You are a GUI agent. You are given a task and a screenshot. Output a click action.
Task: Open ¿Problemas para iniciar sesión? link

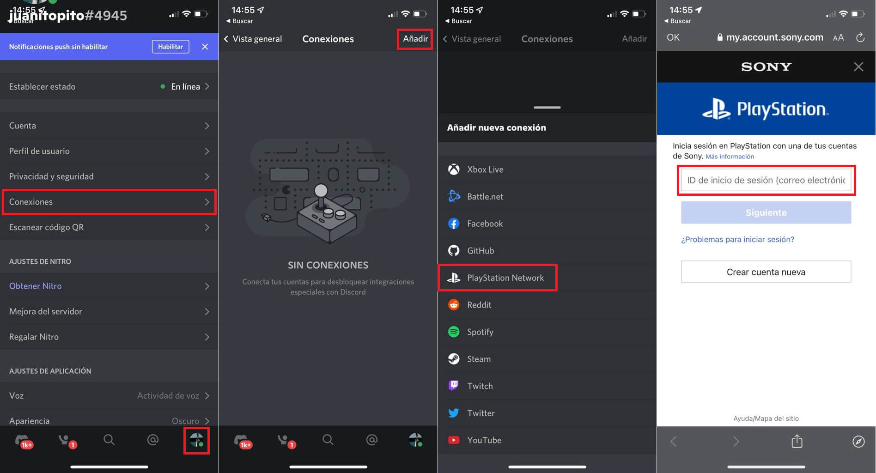738,239
